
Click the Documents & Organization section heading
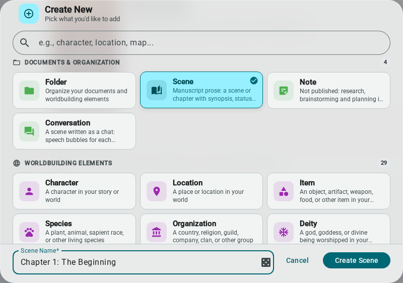(x=72, y=62)
